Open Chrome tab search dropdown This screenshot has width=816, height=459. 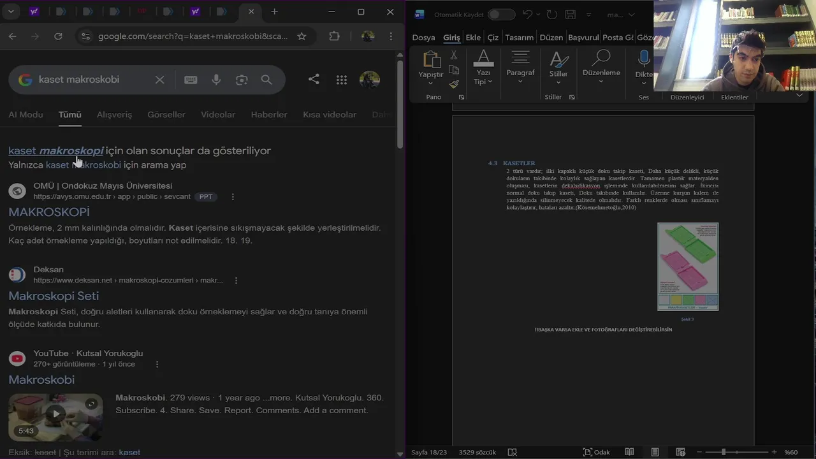11,12
